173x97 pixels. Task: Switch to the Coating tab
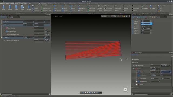tap(51, 4)
